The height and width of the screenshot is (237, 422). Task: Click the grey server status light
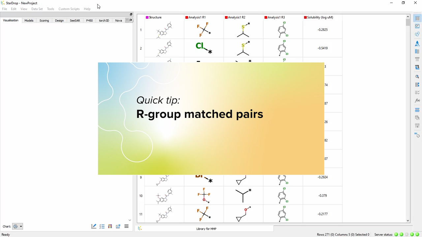pyautogui.click(x=407, y=234)
